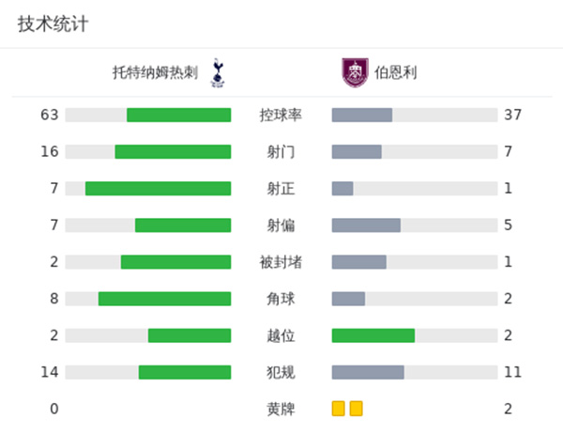This screenshot has height=434, width=563.
Task: Click Burnley's gray 犯规 fouls bar
Action: (x=368, y=372)
